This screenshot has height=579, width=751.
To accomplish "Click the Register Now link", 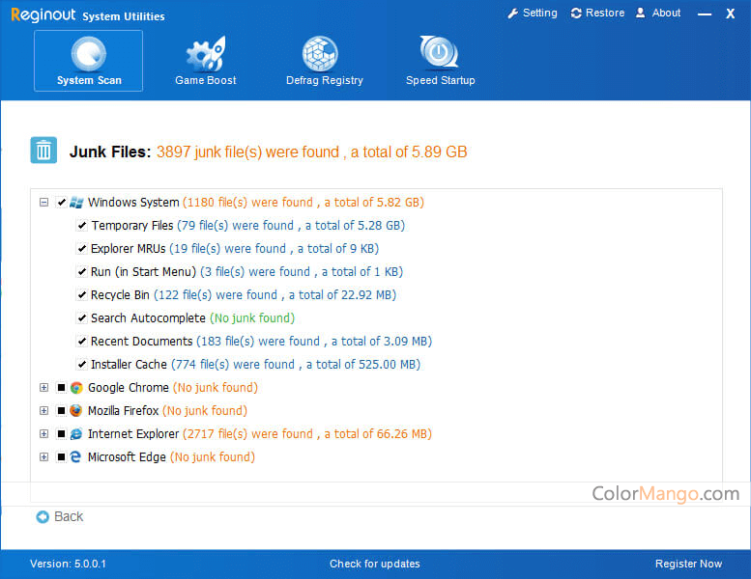I will click(x=688, y=565).
